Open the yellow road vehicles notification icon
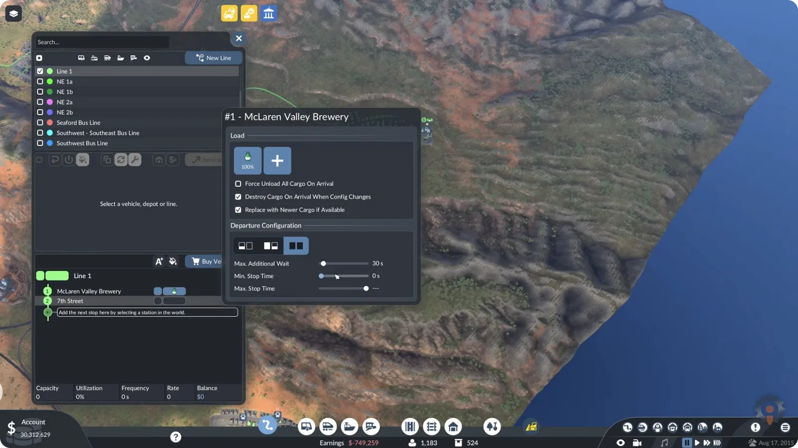Screen dimensions: 798x448 click(229, 13)
